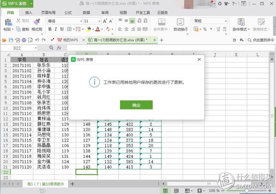Click the 点此查找命令 search box
This screenshot has width=276, height=194.
(261, 40)
